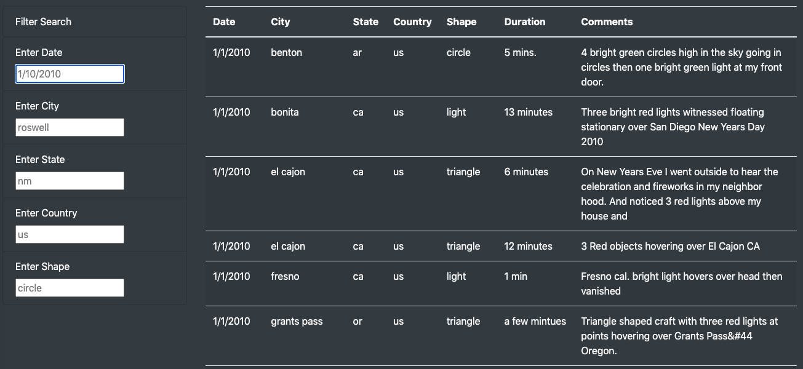Click the Enter Date input field
Viewport: 803px width, 369px height.
pyautogui.click(x=69, y=74)
